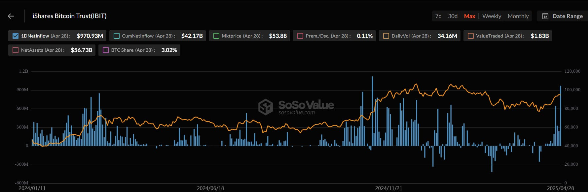The image size is (588, 192).
Task: Click the tallest inflow bar near 2024/11
Action: tap(372, 112)
